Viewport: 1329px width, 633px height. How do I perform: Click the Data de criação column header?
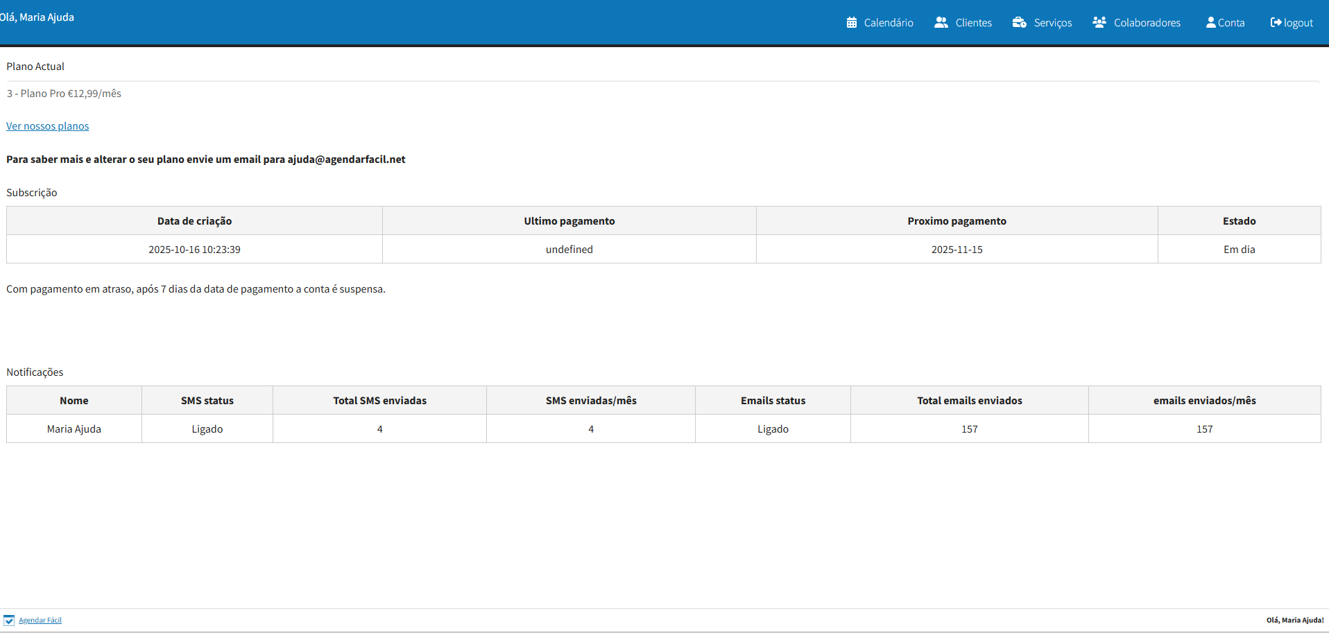point(194,221)
